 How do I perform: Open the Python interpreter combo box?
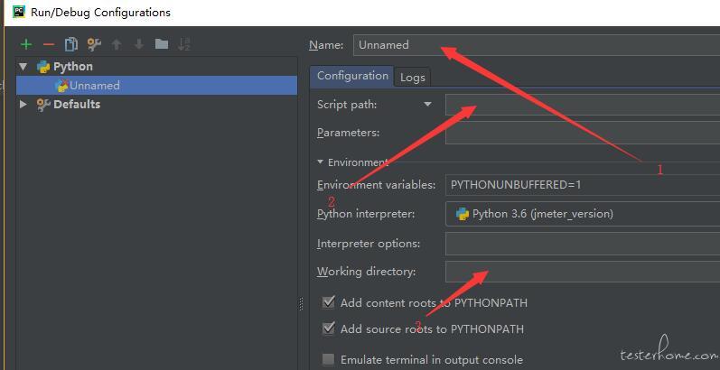click(x=583, y=214)
